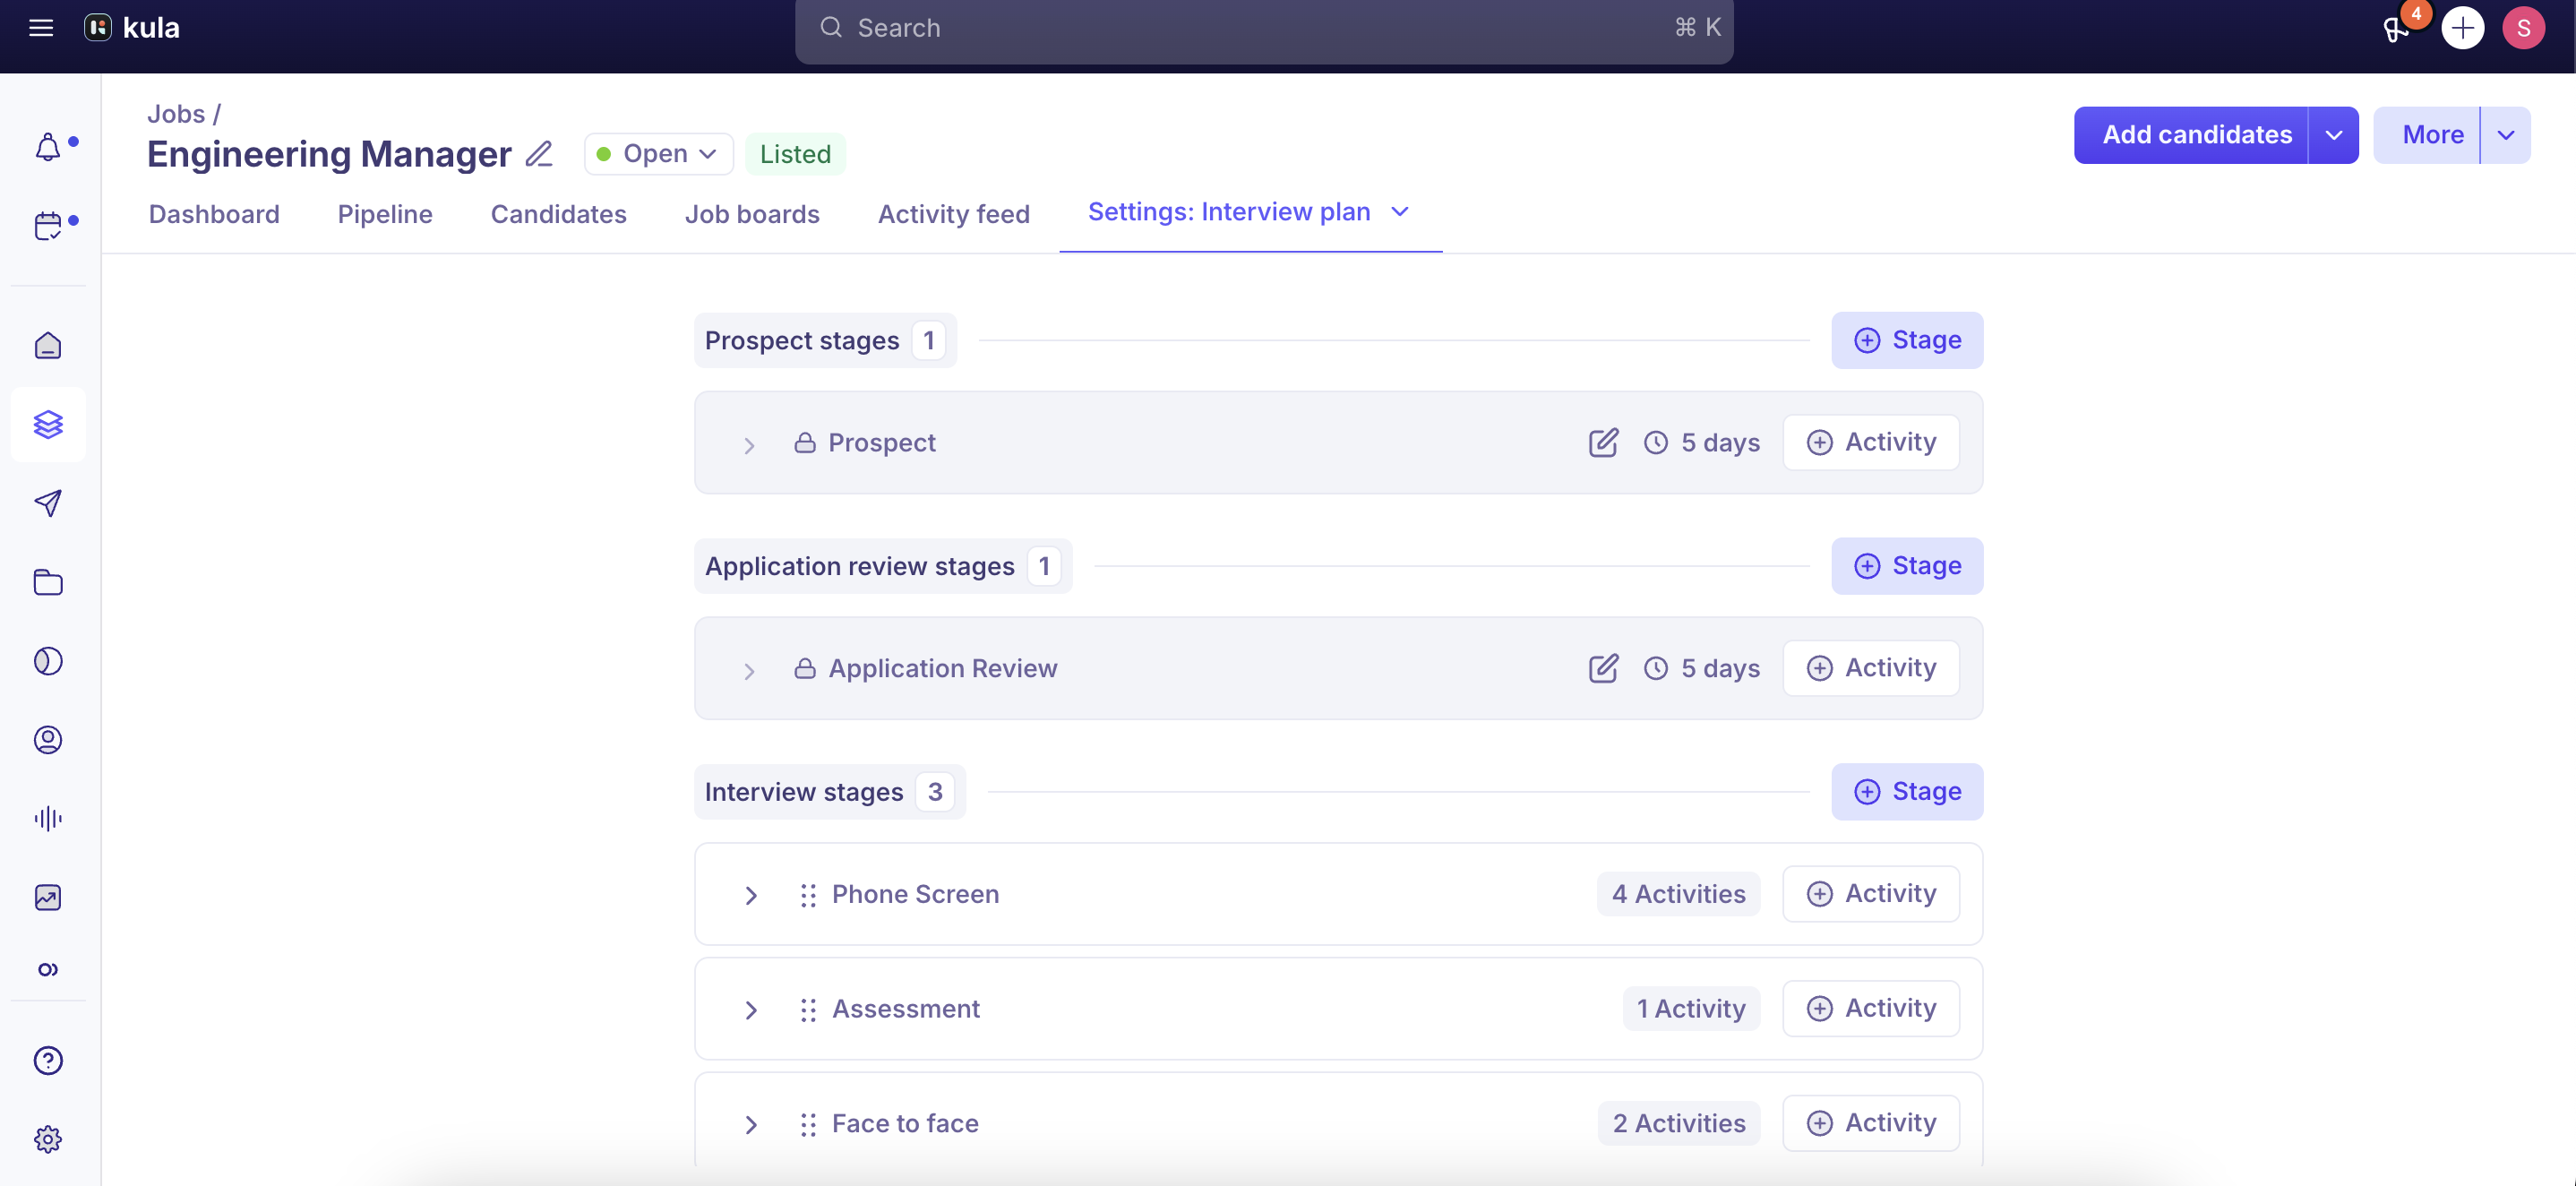2576x1186 pixels.
Task: Expand the Assessment stage row
Action: pyautogui.click(x=751, y=1010)
